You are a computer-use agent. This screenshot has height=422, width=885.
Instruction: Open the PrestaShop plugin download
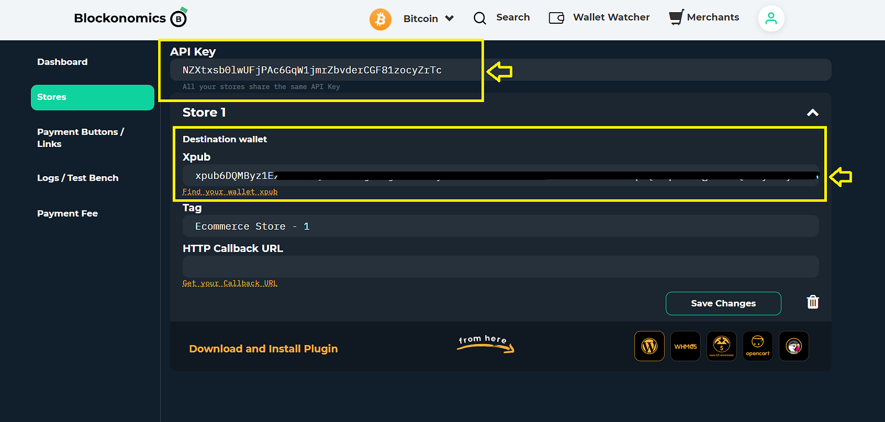[x=794, y=346]
